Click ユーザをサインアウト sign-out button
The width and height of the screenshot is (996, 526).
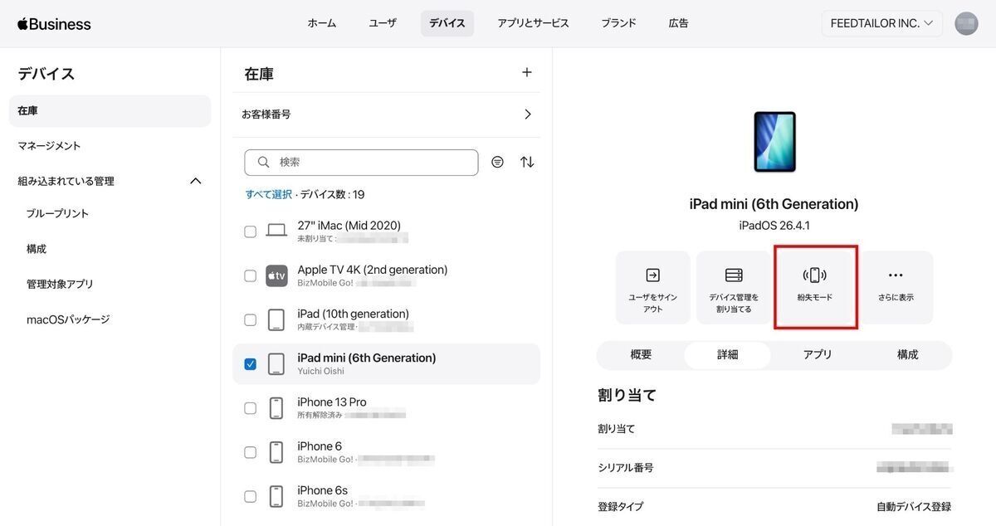[652, 286]
